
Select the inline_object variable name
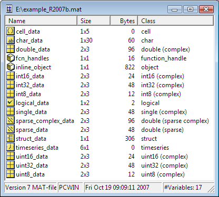(x=33, y=67)
